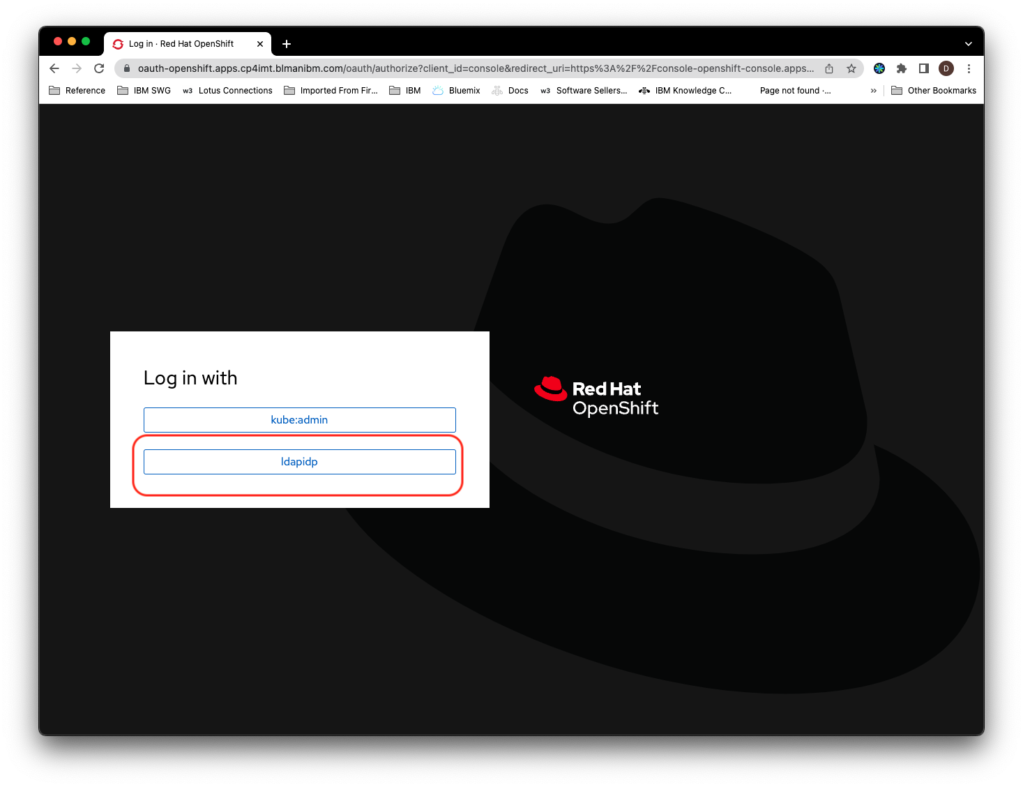Share this page via share icon
The width and height of the screenshot is (1023, 787).
tap(829, 68)
